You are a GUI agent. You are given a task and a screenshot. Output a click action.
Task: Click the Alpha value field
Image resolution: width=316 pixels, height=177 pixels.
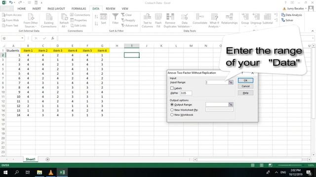pyautogui.click(x=186, y=93)
